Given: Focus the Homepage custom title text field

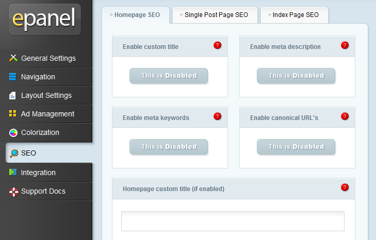Looking at the screenshot, I should click(233, 221).
